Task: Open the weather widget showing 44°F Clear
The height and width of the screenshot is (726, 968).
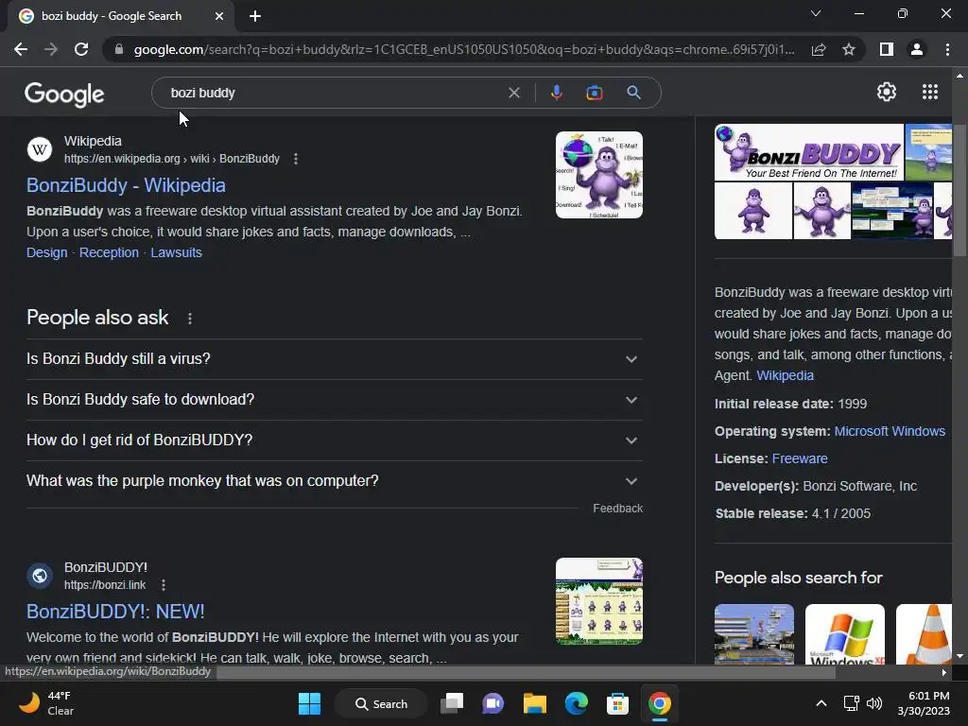Action: tap(46, 703)
